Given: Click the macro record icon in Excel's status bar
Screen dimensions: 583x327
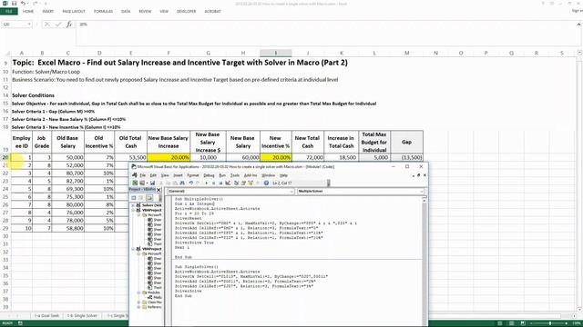Looking at the screenshot, I should (x=20, y=323).
